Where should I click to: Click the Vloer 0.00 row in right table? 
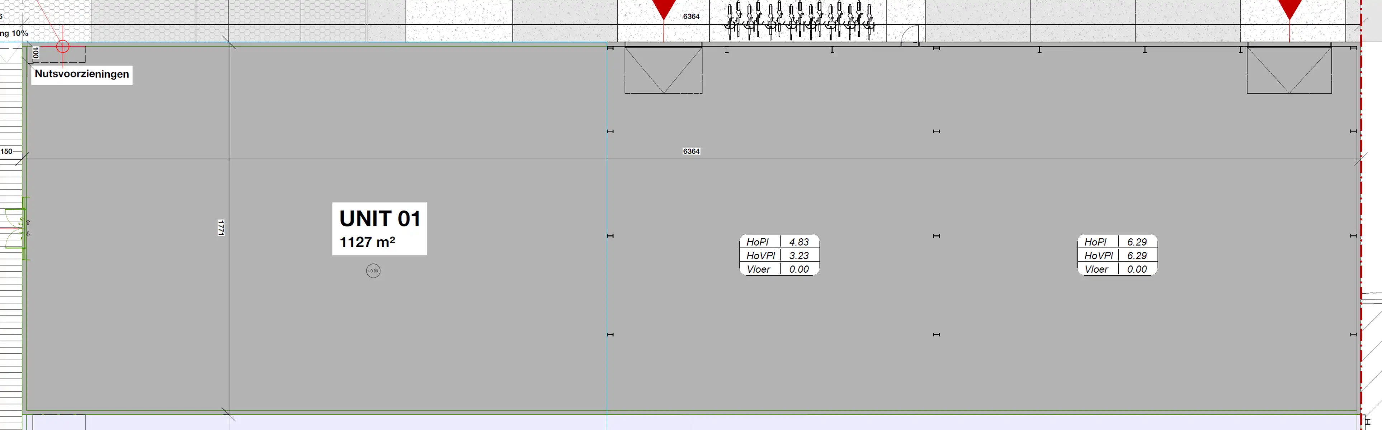[x=1117, y=269]
